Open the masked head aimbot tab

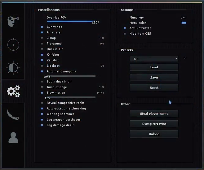[13, 22]
